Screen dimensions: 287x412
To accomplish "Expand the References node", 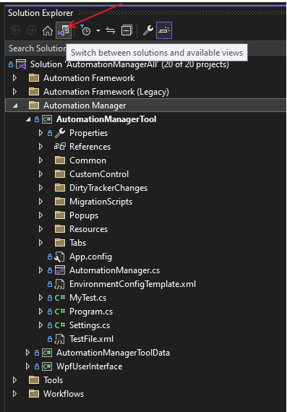I will pyautogui.click(x=40, y=147).
